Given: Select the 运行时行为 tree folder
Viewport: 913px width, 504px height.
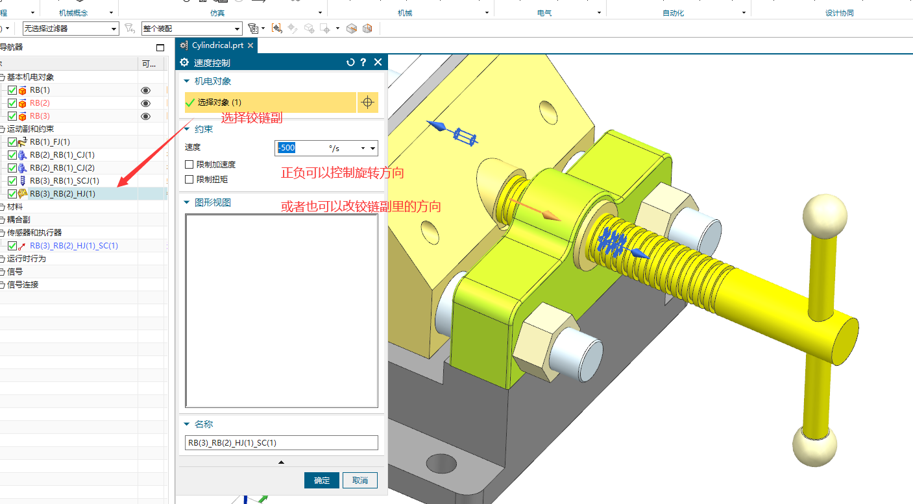Looking at the screenshot, I should pos(27,259).
